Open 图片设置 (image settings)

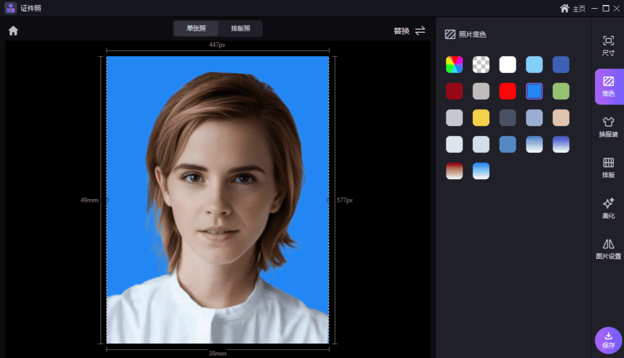[x=608, y=249]
